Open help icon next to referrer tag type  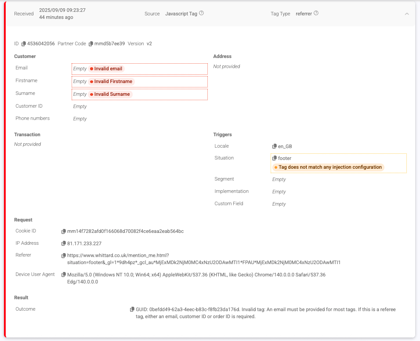316,13
